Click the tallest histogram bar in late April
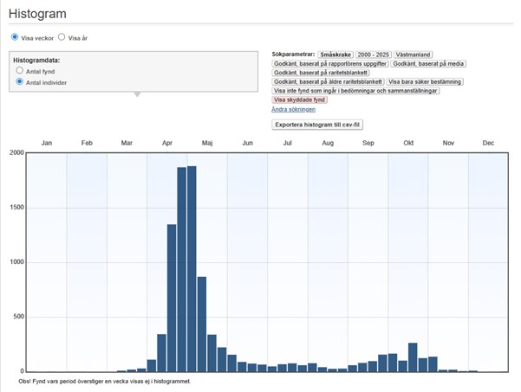The width and height of the screenshot is (521, 392). point(192,268)
